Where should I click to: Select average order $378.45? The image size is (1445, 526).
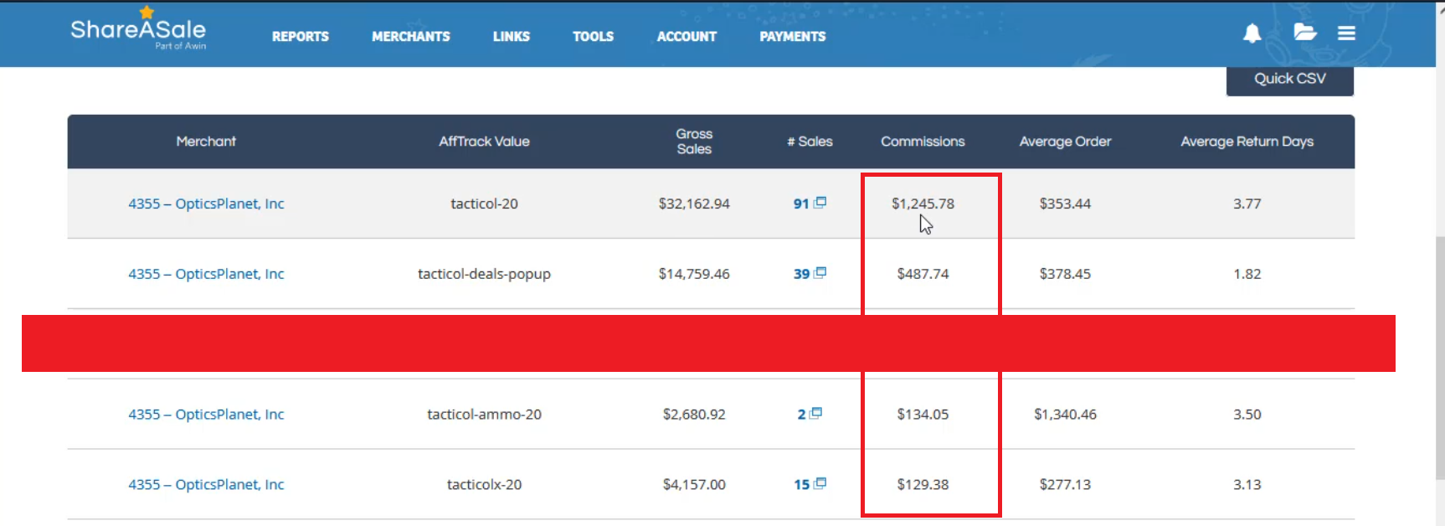pyautogui.click(x=1065, y=274)
